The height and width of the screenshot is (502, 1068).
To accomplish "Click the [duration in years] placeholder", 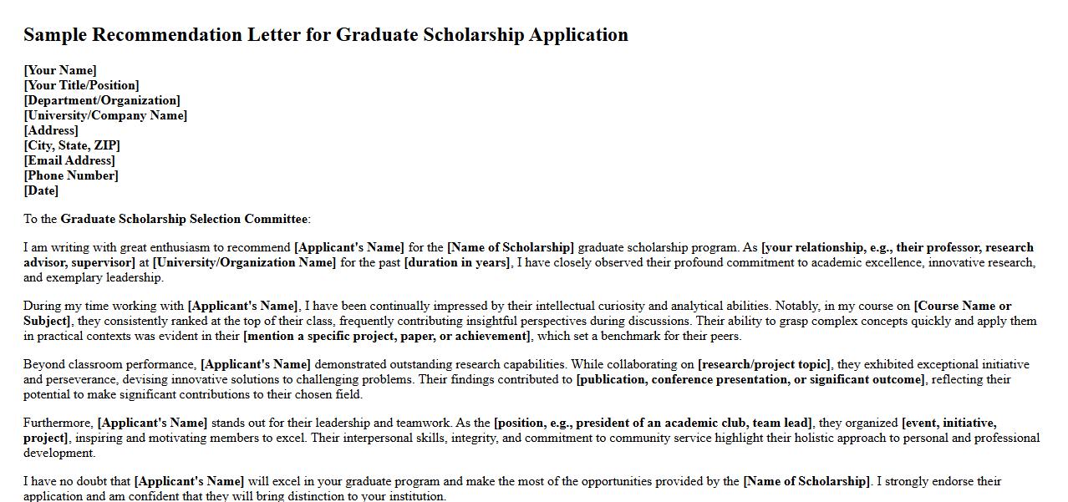I will [457, 262].
